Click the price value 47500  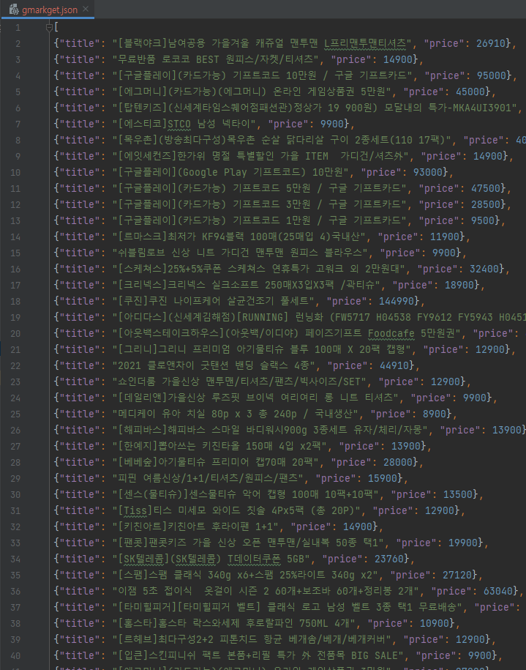click(486, 188)
